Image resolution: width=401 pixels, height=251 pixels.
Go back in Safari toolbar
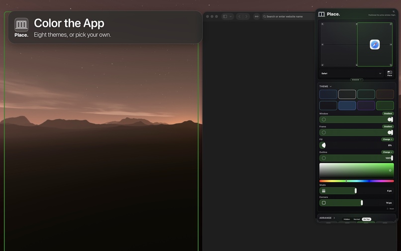tap(239, 16)
